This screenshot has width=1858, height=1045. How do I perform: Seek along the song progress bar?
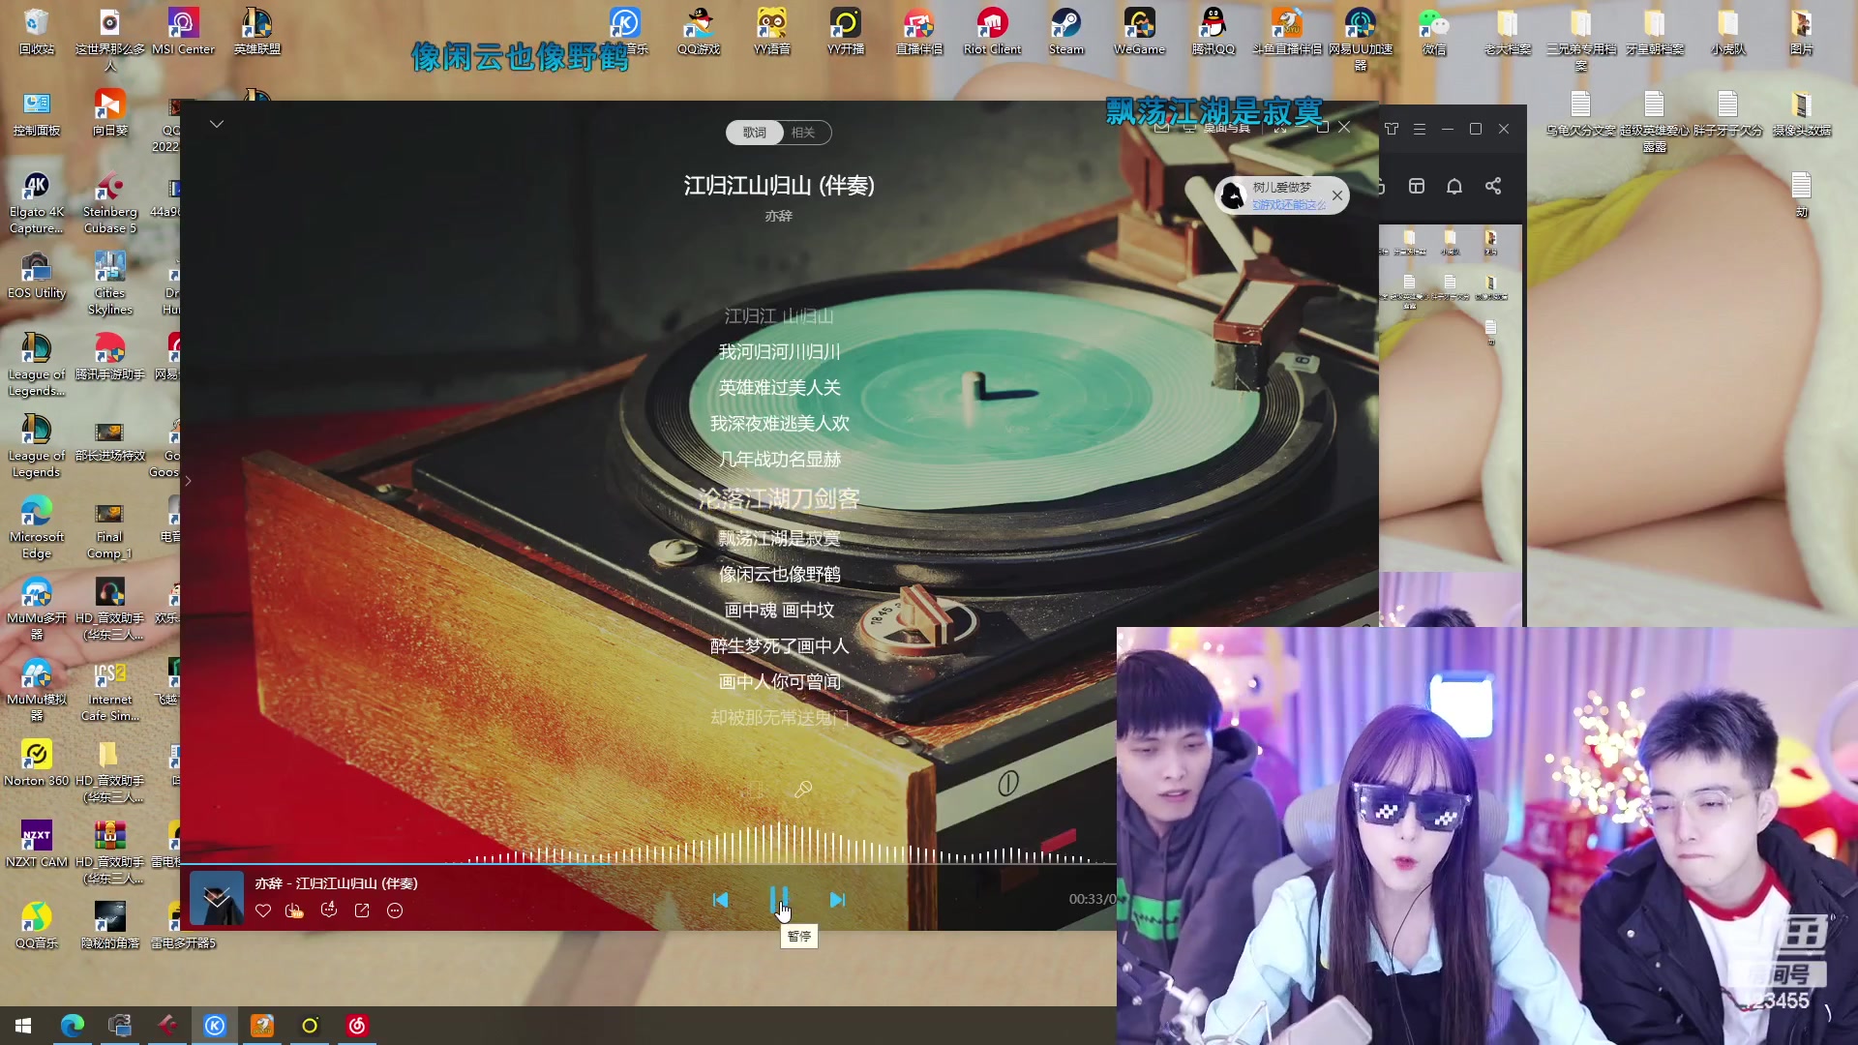click(648, 863)
